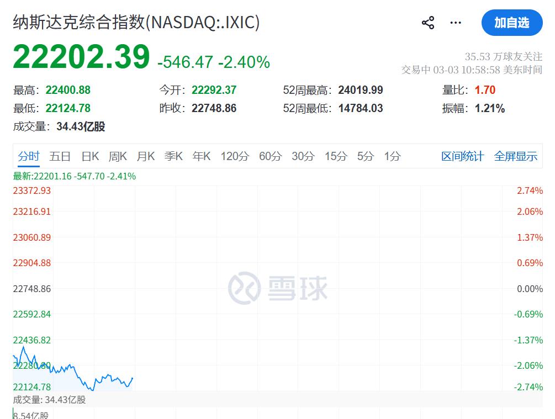The width and height of the screenshot is (555, 419).
Task: Open 区间统计 interval statistics
Action: point(463,156)
